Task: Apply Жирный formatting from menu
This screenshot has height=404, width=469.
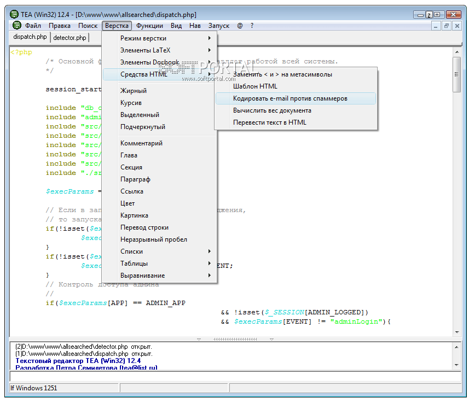Action: click(x=134, y=91)
